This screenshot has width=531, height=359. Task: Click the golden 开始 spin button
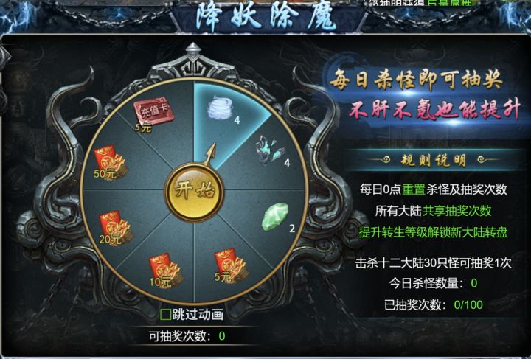194,192
